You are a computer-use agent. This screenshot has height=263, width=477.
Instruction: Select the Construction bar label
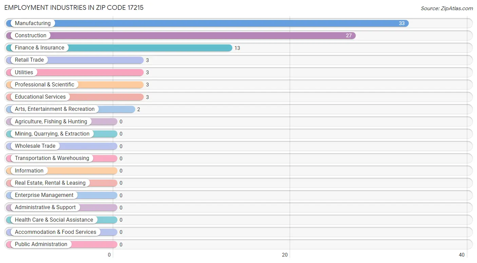tap(31, 35)
